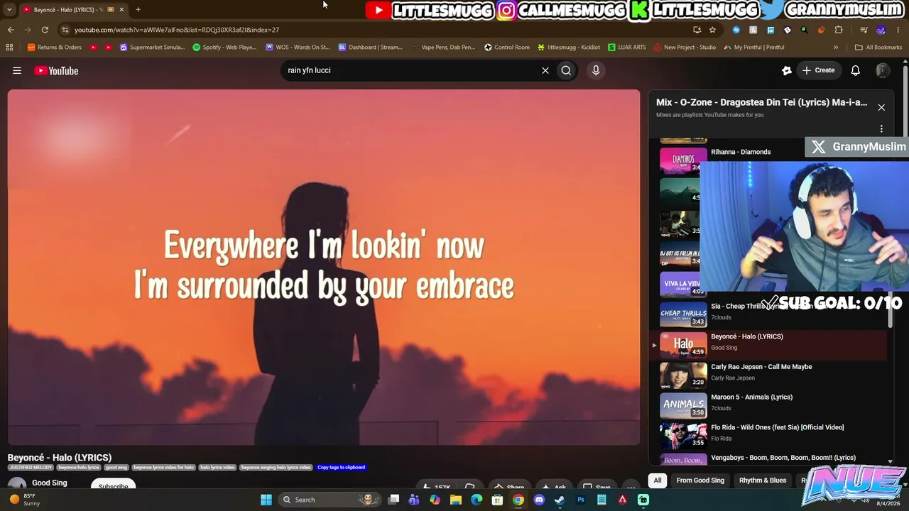Open the apps grid in bookmarks bar
Screen dimensions: 909x511
click(9, 48)
